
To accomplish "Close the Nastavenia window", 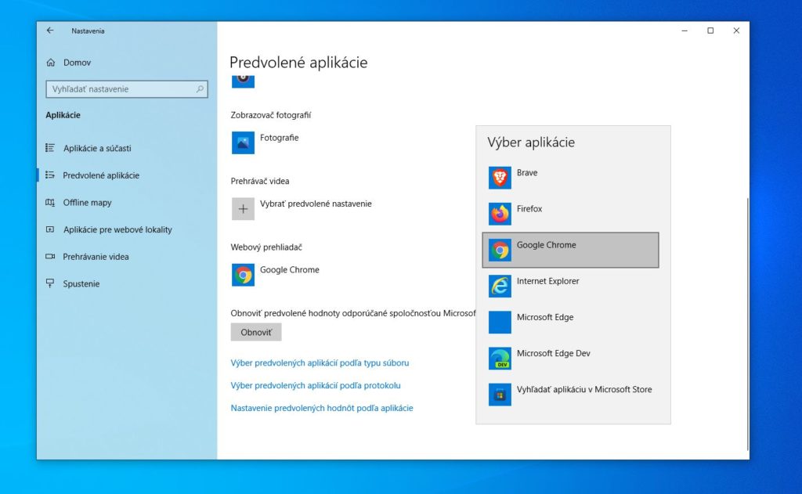I will [x=736, y=31].
